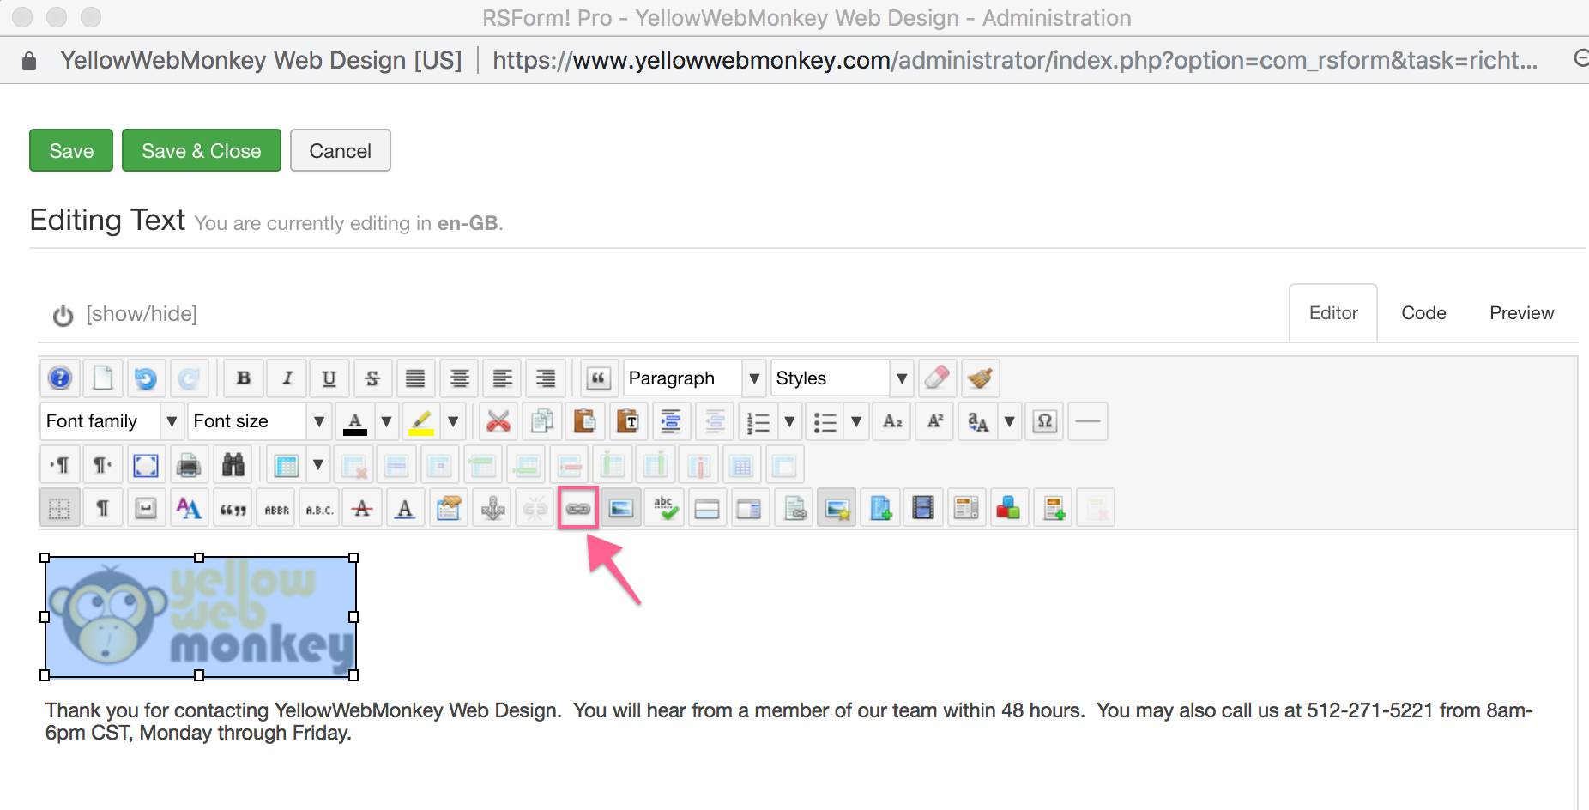Click the Insert/Edit Link chain icon
The image size is (1589, 810).
tap(578, 509)
